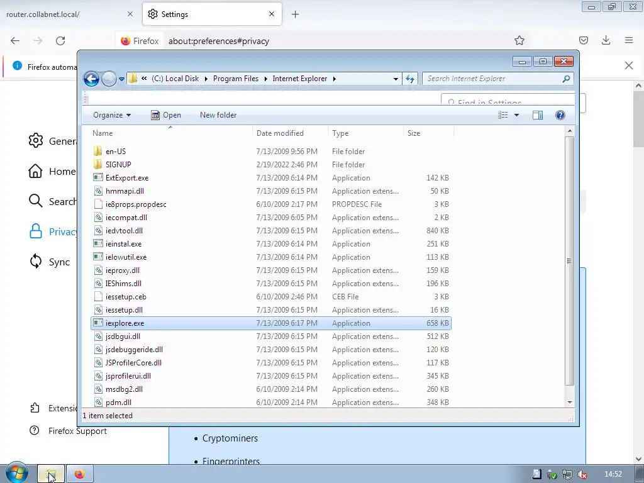This screenshot has width=644, height=483.
Task: Open the address bar history dropdown
Action: [396, 79]
